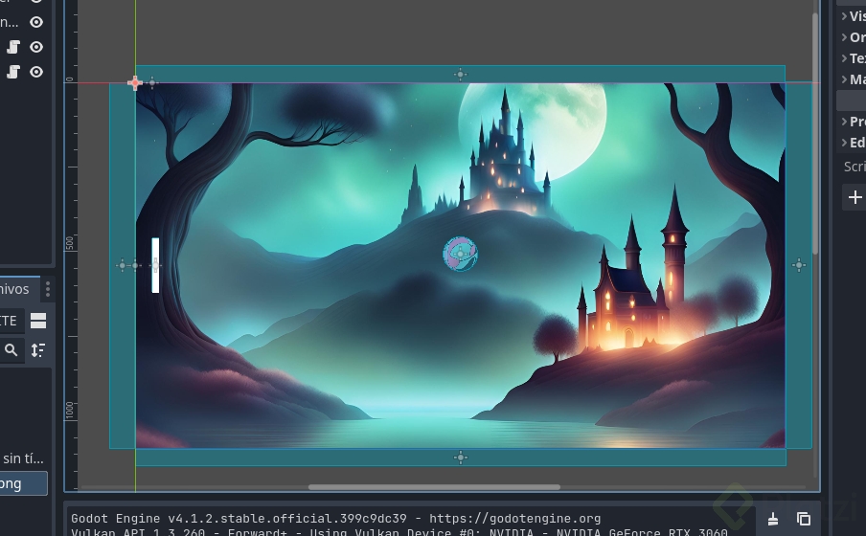
Task: Expand the 'Pro' inspector section
Action: click(854, 121)
